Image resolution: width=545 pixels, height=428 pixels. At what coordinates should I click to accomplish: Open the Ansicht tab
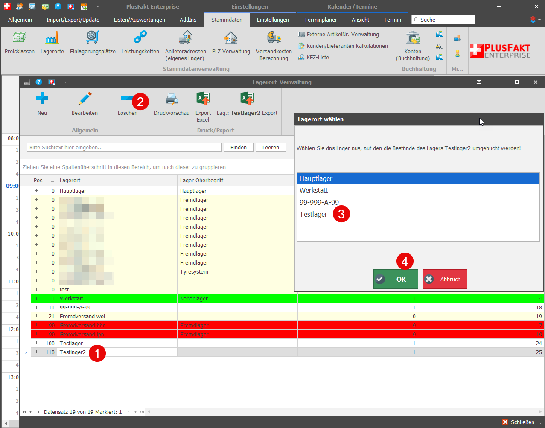click(x=361, y=20)
